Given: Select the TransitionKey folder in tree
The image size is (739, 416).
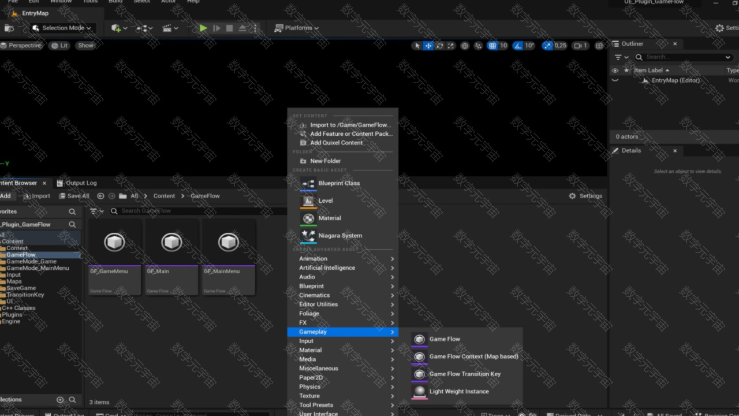Looking at the screenshot, I should 25,295.
